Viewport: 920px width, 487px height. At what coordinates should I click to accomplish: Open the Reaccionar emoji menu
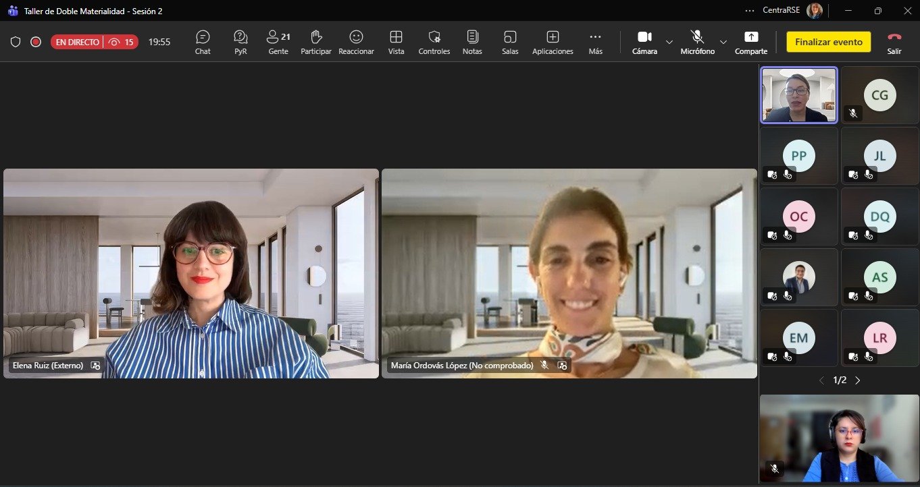coord(356,42)
